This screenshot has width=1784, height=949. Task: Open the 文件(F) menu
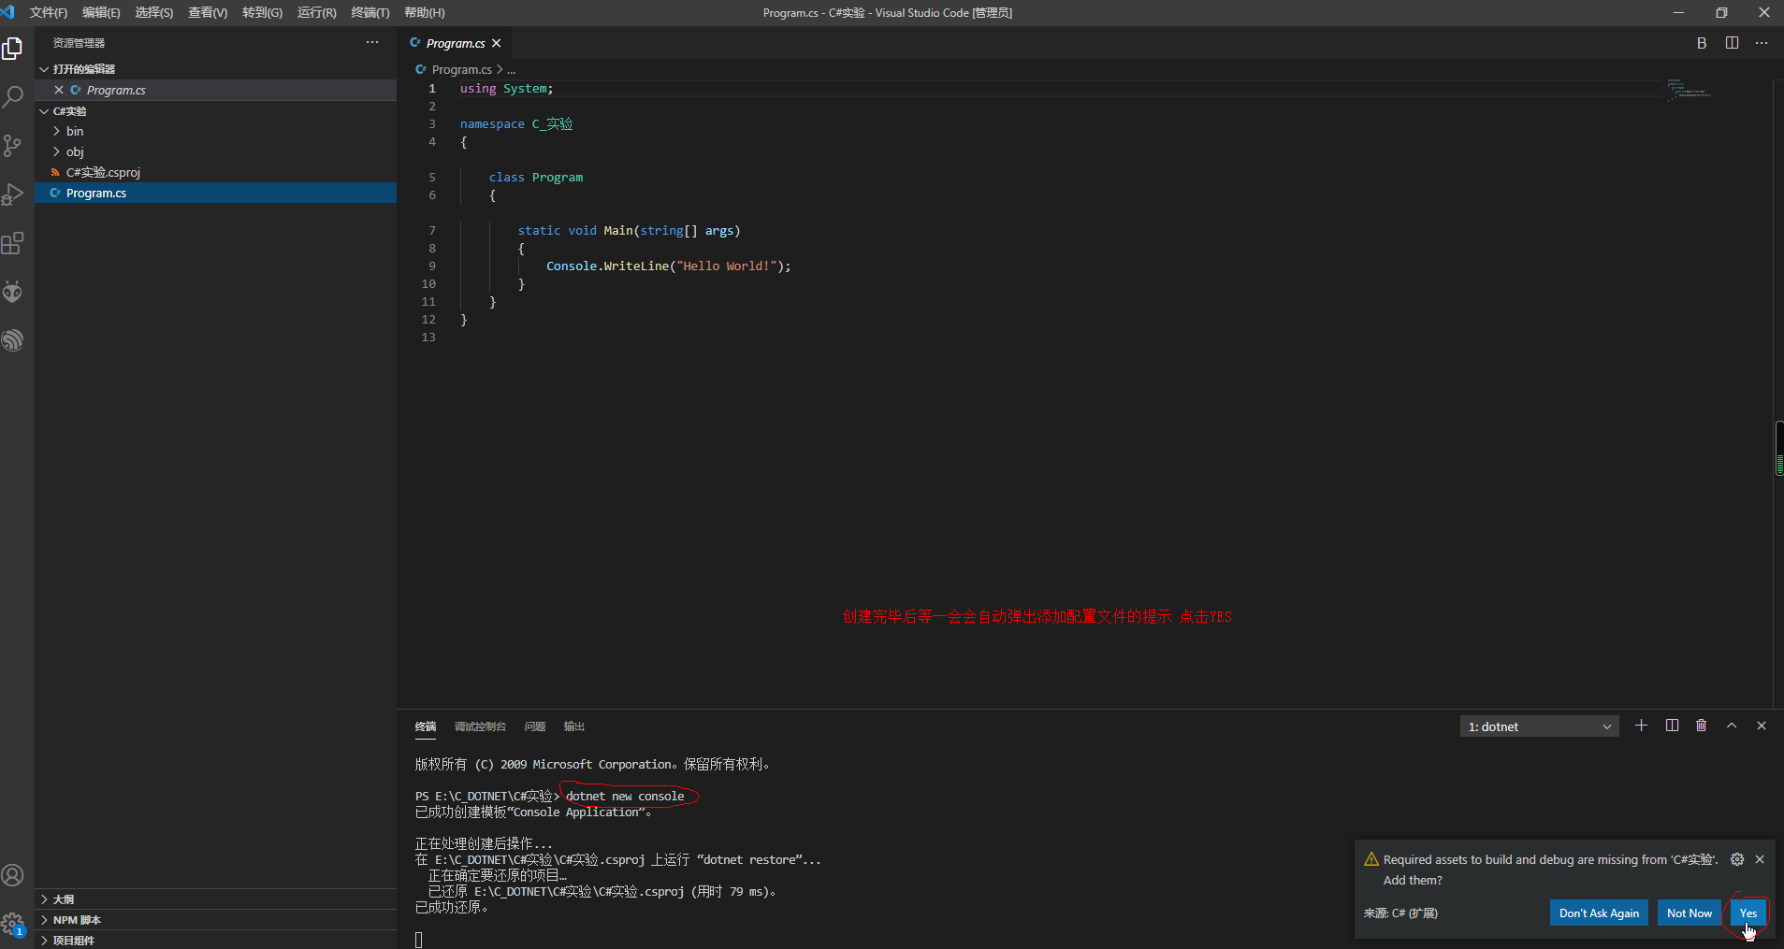pyautogui.click(x=49, y=12)
